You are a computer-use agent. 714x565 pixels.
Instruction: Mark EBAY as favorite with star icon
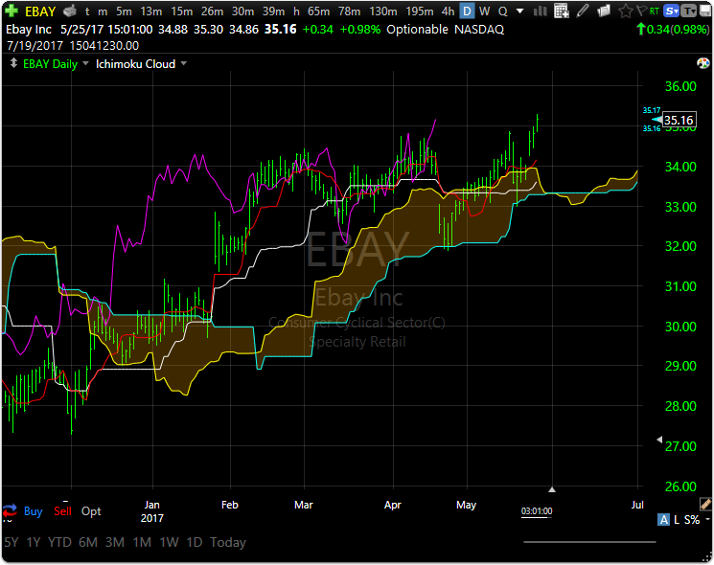(x=625, y=11)
